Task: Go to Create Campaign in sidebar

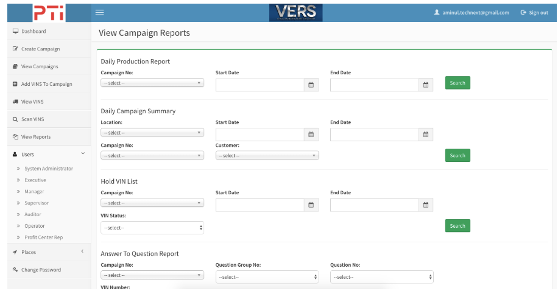Action: pyautogui.click(x=40, y=49)
